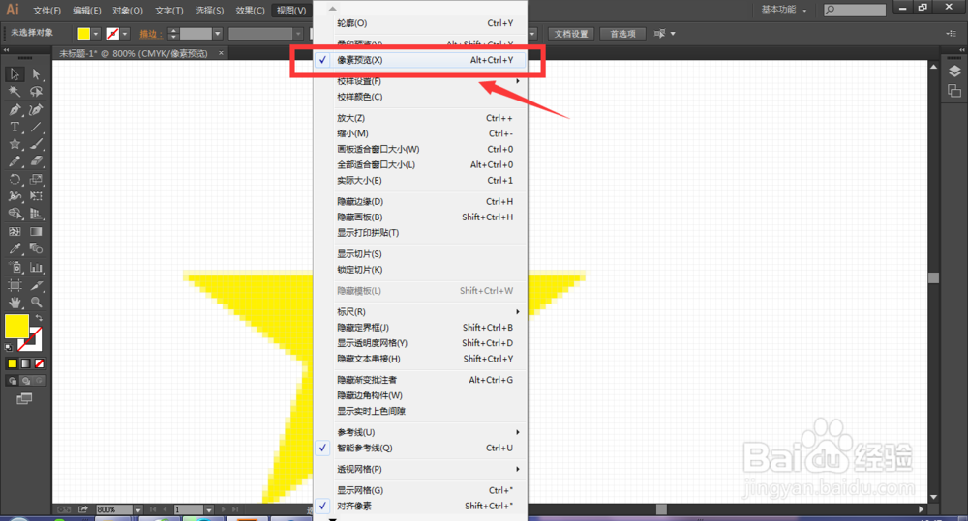Screen dimensions: 968x521
Task: Open artboard navigation dropdown in status bar
Action: [x=209, y=510]
